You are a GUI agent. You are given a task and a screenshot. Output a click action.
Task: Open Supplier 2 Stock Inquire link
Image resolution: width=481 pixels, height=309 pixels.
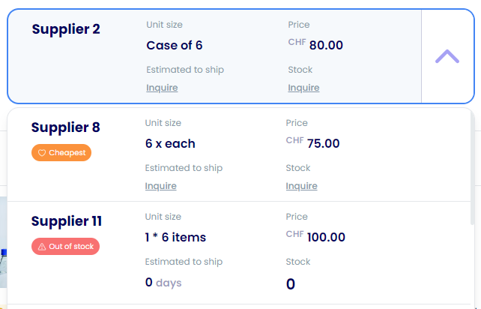[303, 88]
